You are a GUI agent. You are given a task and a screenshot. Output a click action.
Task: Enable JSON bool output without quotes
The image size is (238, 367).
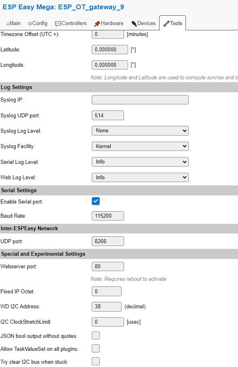point(96,335)
